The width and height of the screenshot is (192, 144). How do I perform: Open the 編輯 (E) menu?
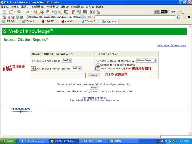pos(15,7)
